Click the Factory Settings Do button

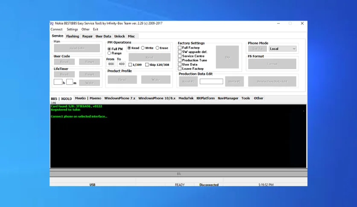228,57
